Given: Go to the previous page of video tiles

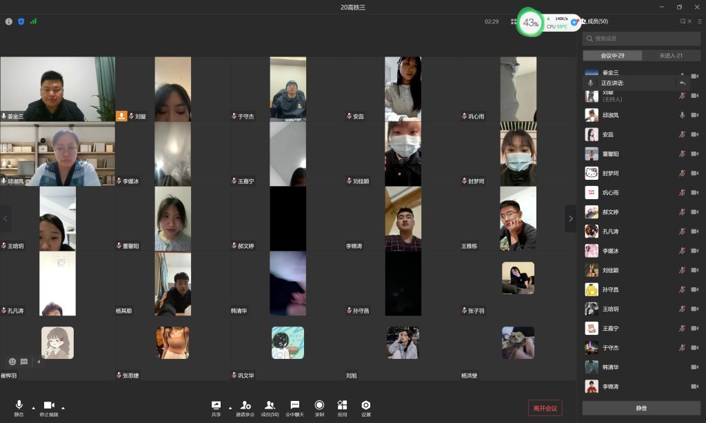Looking at the screenshot, I should coord(6,218).
